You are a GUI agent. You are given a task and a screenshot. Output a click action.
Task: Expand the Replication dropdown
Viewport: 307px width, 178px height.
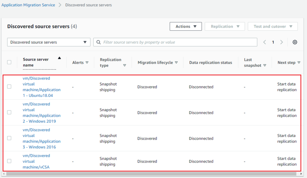click(x=225, y=26)
